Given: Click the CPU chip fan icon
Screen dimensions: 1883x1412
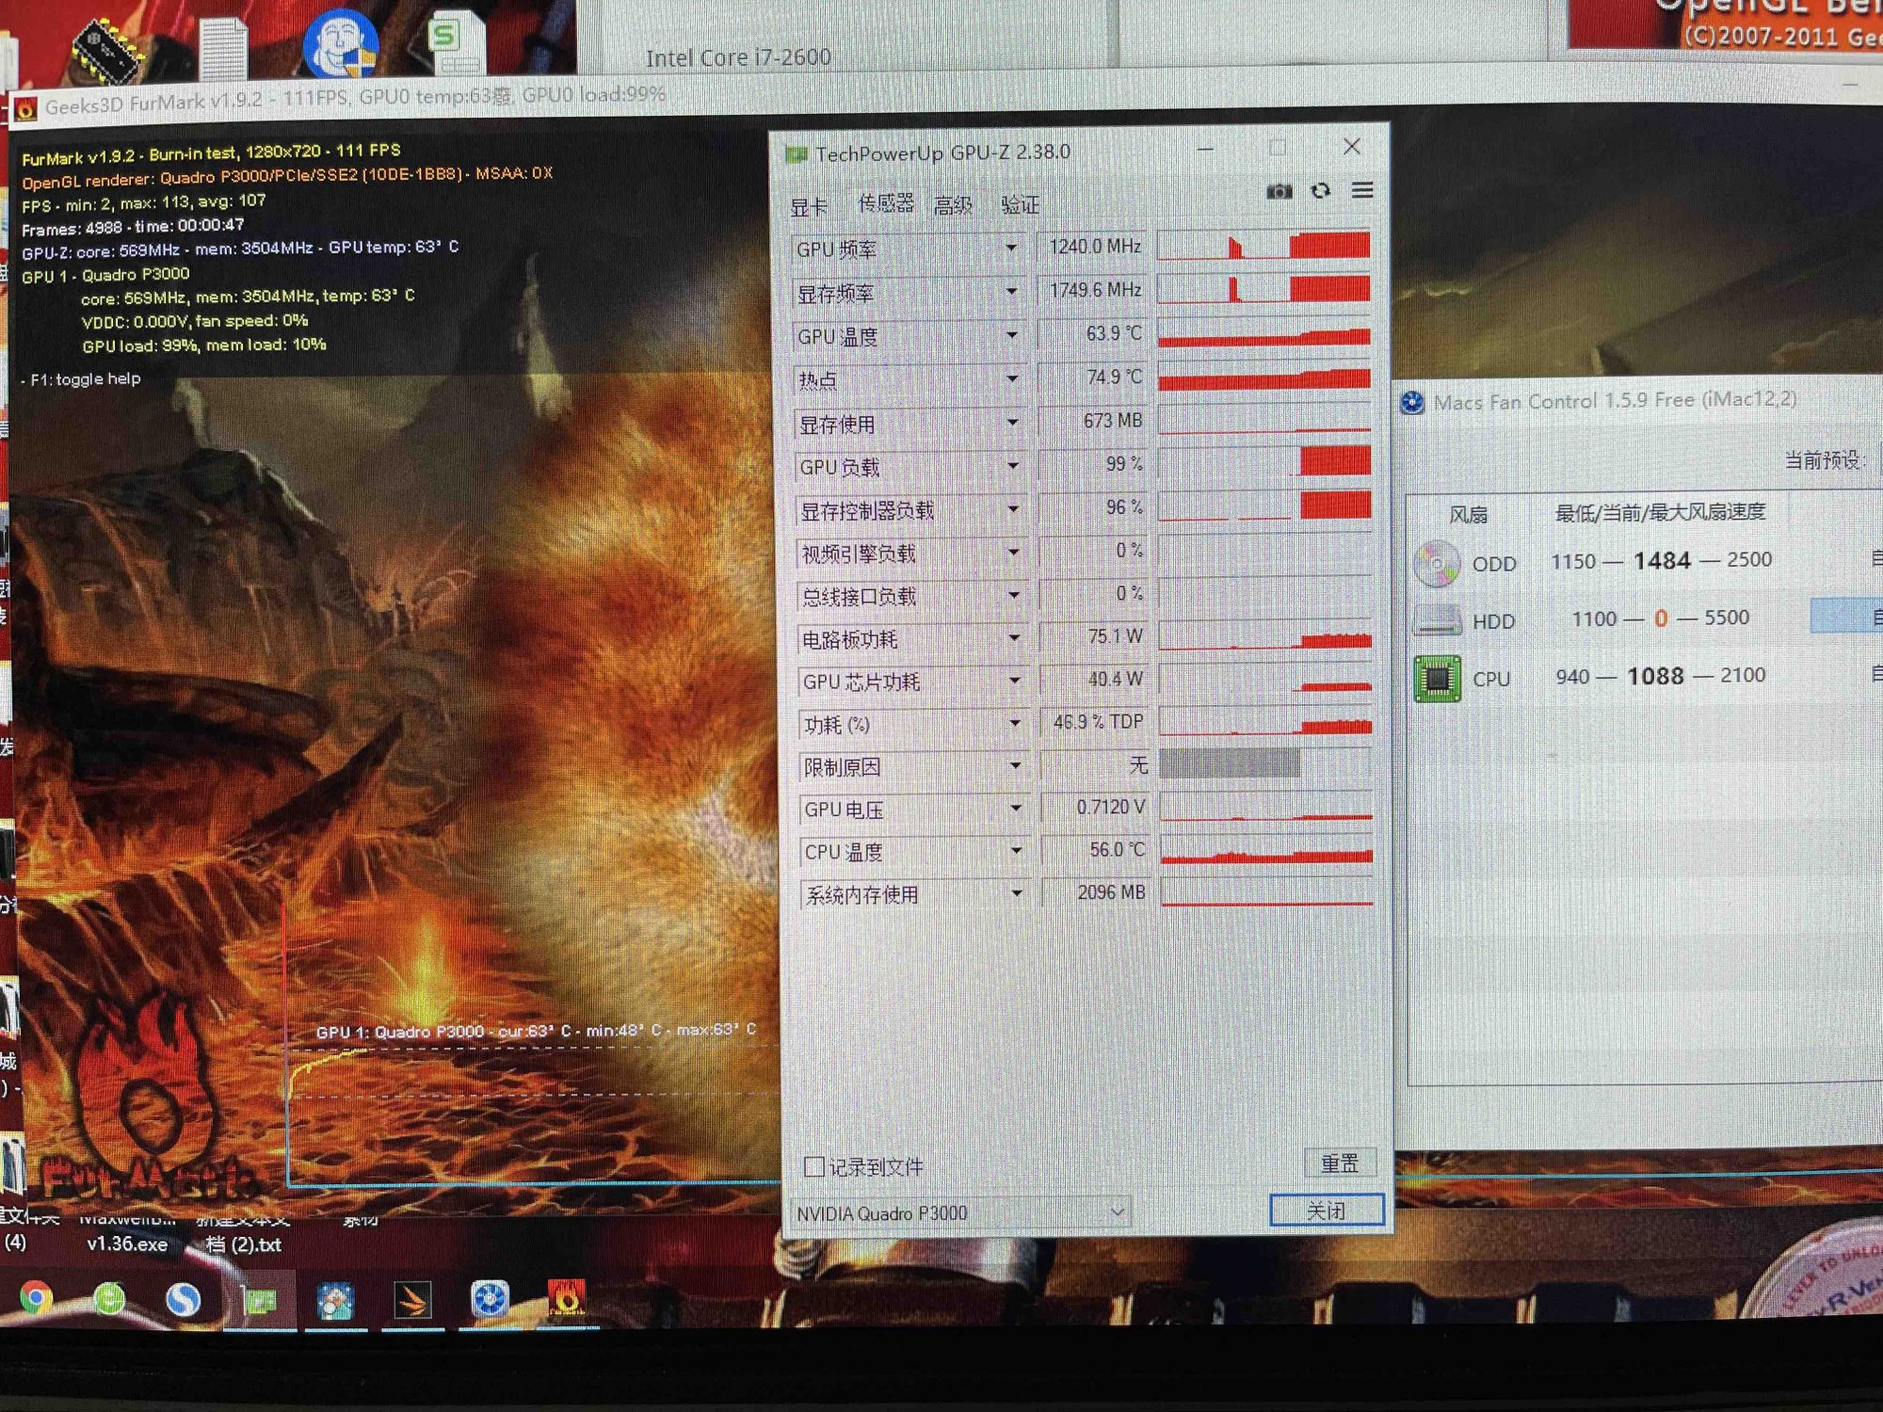Looking at the screenshot, I should pyautogui.click(x=1437, y=679).
